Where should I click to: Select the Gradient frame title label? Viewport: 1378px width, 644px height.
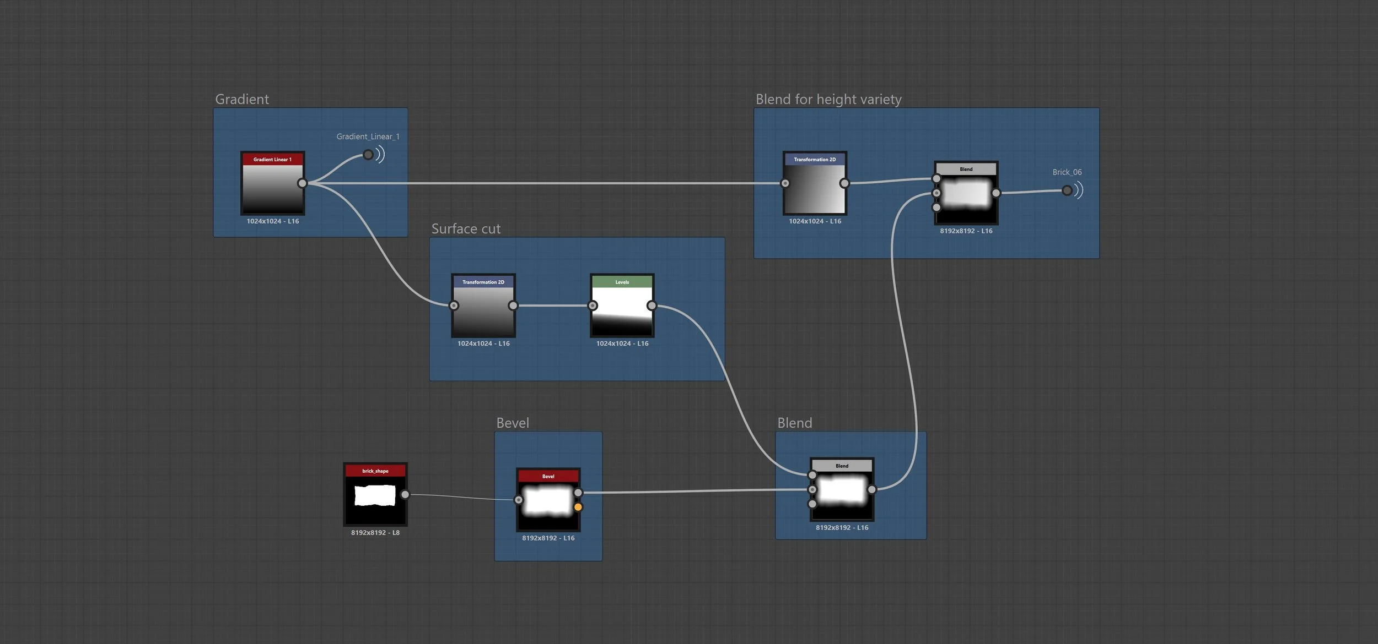click(x=242, y=100)
